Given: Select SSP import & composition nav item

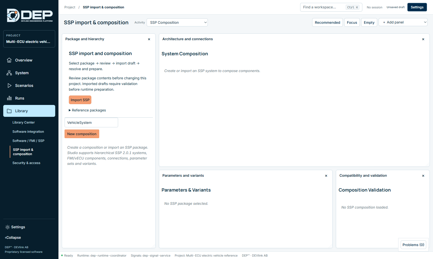Looking at the screenshot, I should click(x=23, y=152).
